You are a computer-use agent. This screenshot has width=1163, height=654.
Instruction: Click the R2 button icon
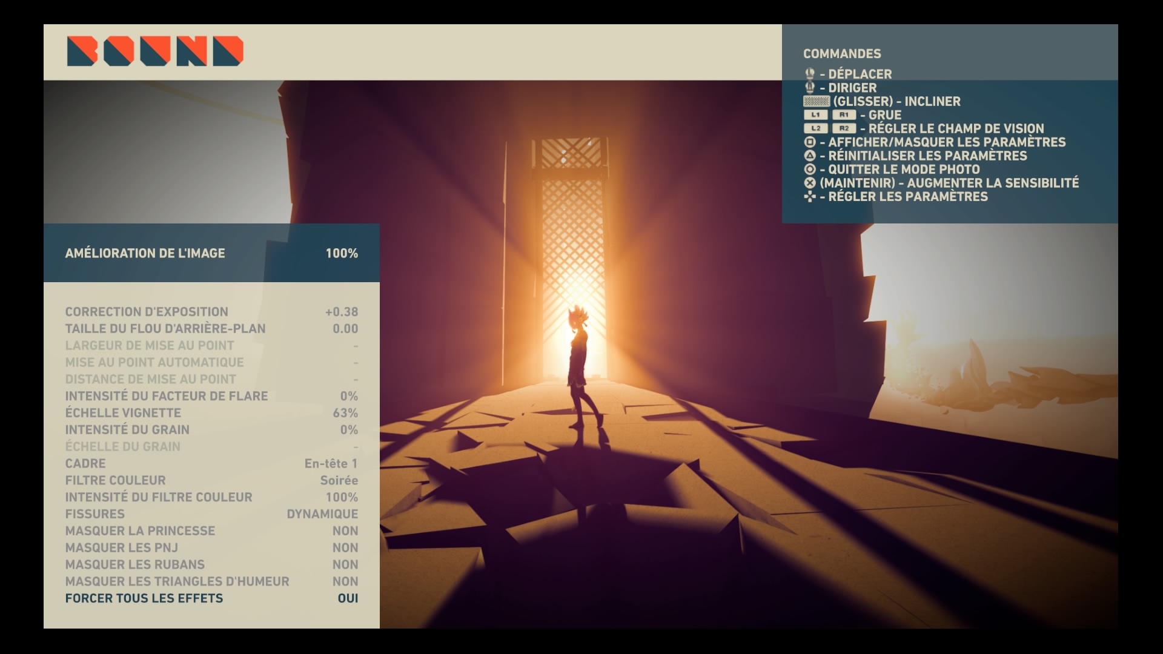844,128
